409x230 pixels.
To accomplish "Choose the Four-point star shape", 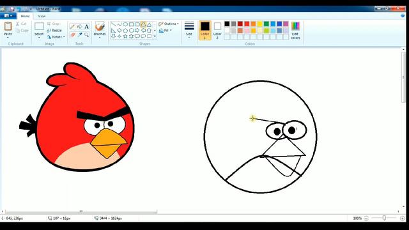I will [120, 36].
